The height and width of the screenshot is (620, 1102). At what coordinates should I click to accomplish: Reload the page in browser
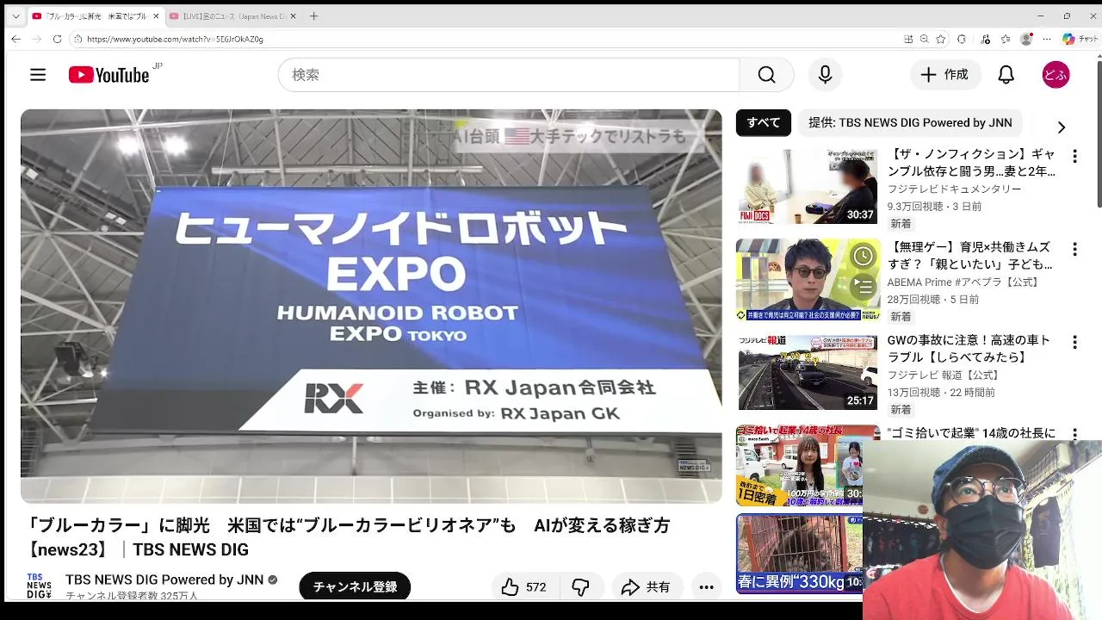(57, 39)
